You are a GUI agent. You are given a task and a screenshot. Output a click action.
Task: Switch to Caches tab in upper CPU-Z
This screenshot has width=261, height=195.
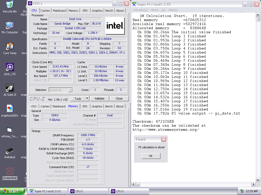(45, 11)
